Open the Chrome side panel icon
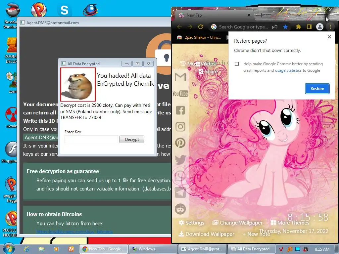This screenshot has height=254, width=339. pyautogui.click(x=309, y=27)
